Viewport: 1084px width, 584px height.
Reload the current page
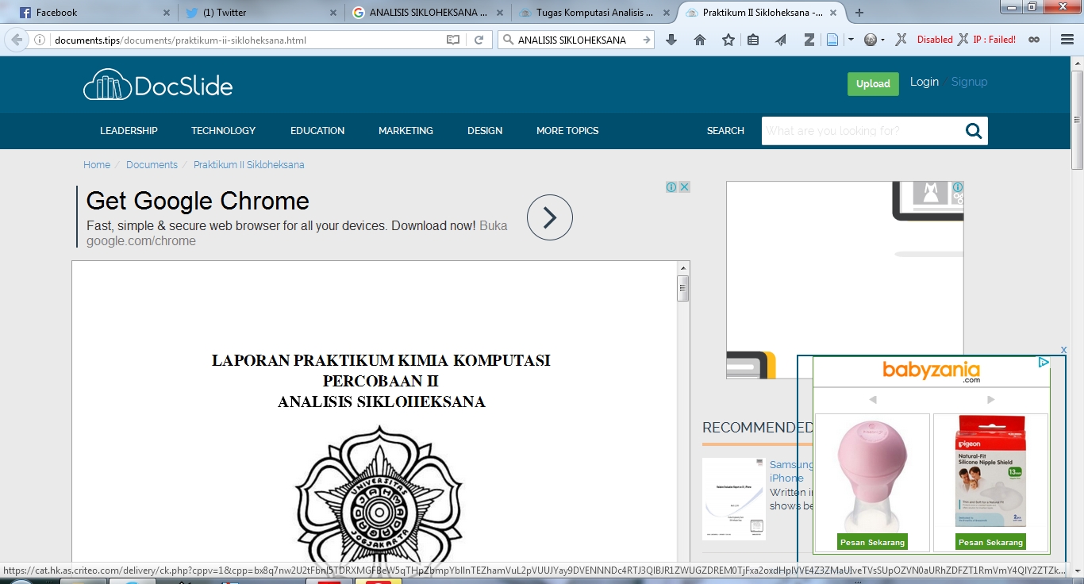point(479,40)
